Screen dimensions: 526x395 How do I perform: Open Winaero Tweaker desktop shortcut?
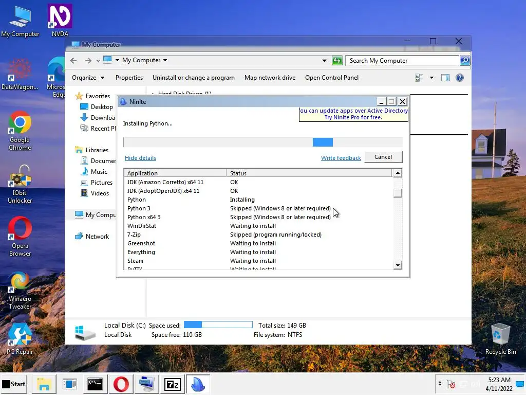coord(20,291)
